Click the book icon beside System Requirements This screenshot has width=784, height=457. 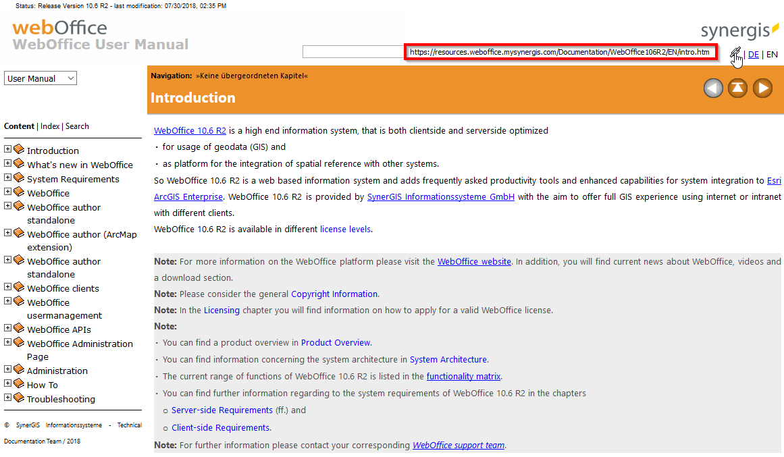pyautogui.click(x=19, y=178)
